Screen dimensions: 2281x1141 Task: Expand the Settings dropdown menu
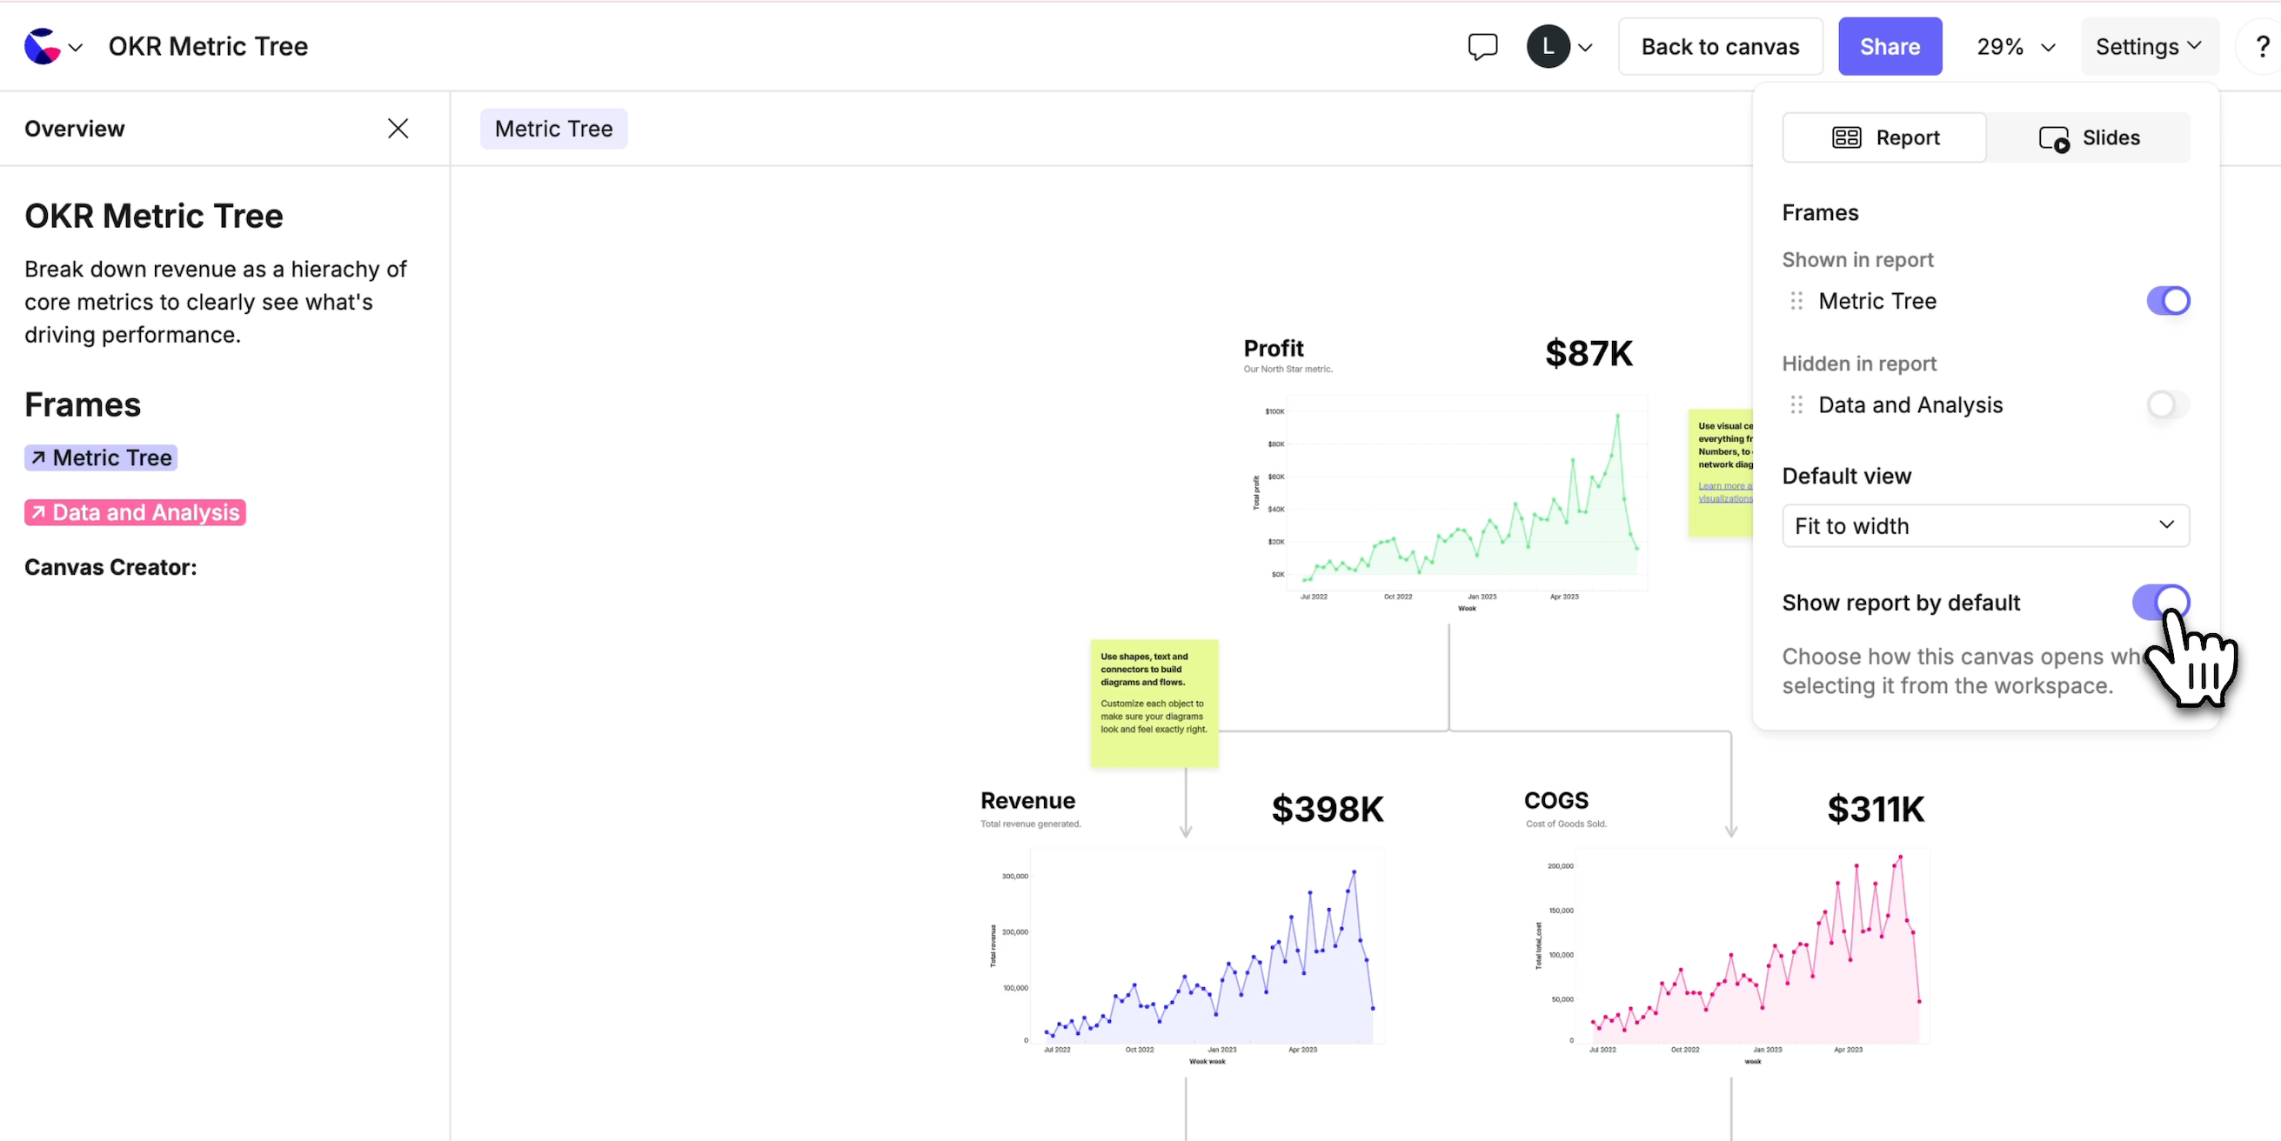coord(2148,46)
